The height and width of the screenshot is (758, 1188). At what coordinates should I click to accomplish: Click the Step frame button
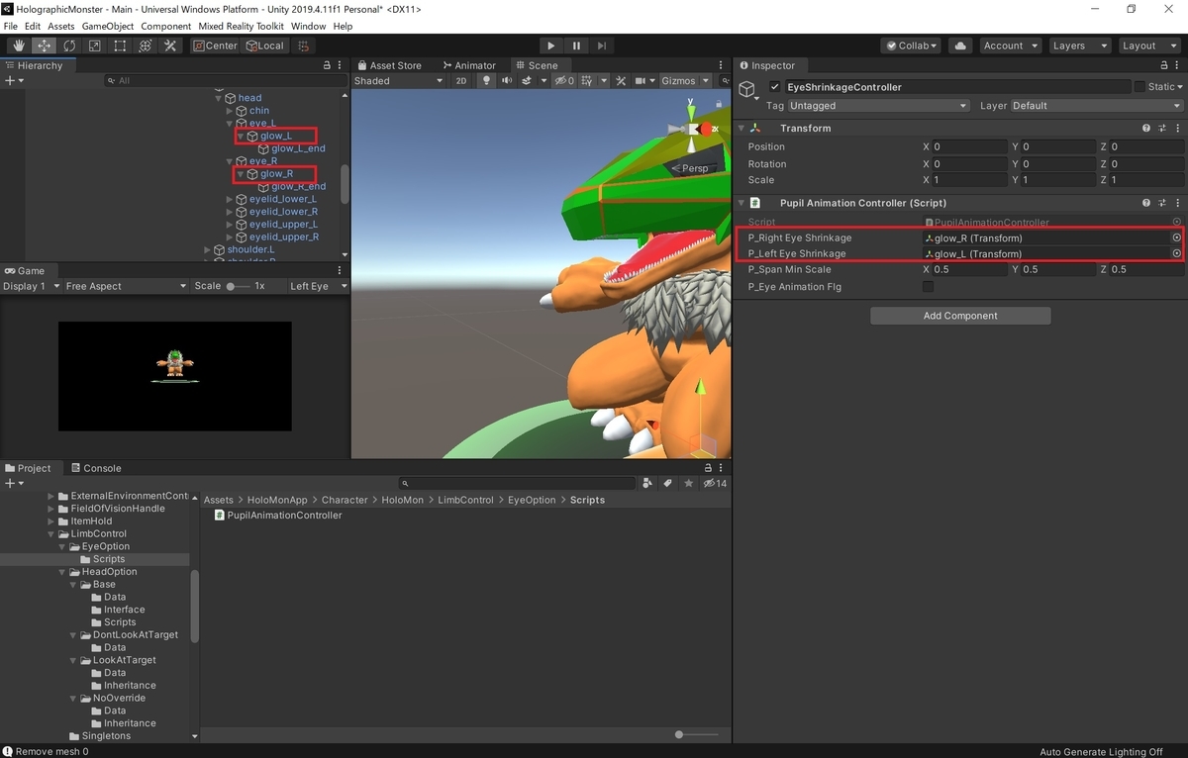tap(601, 46)
